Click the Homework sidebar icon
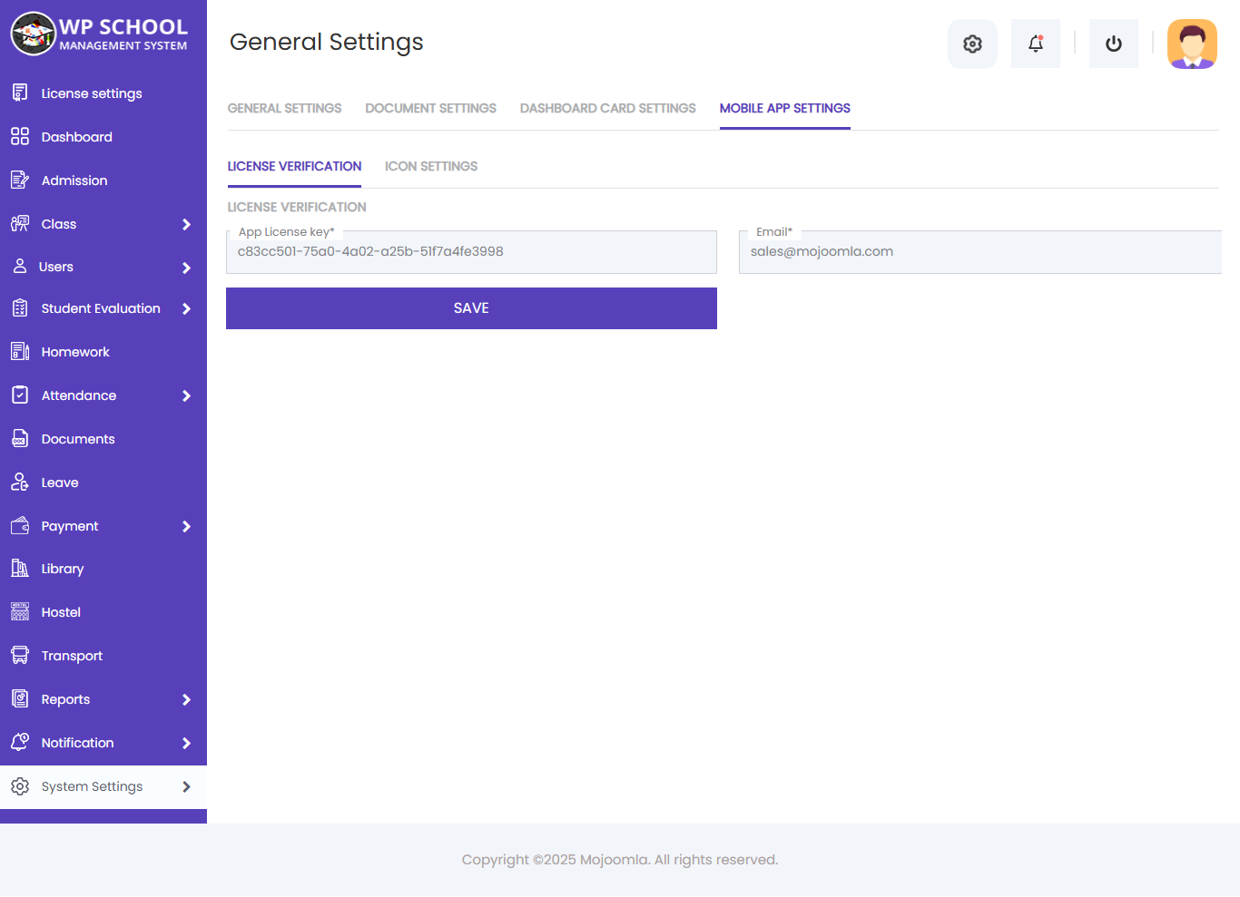Screen dimensions: 1240x897 pyautogui.click(x=20, y=352)
